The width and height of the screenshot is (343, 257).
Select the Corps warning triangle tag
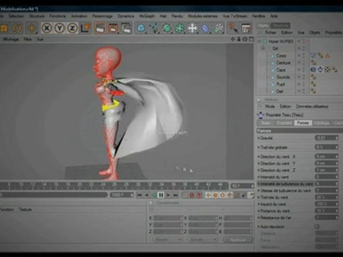coord(328,56)
